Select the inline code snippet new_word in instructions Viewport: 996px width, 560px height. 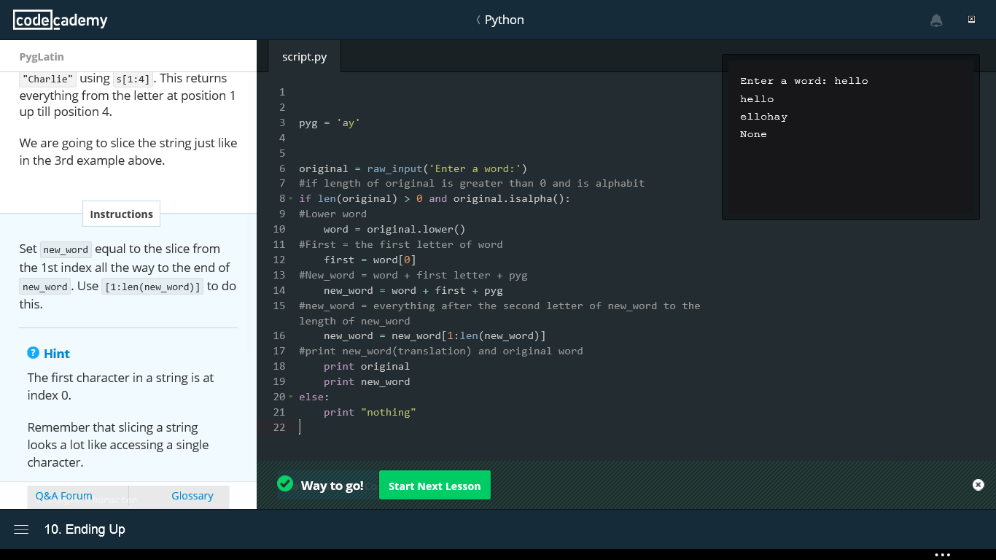click(65, 249)
